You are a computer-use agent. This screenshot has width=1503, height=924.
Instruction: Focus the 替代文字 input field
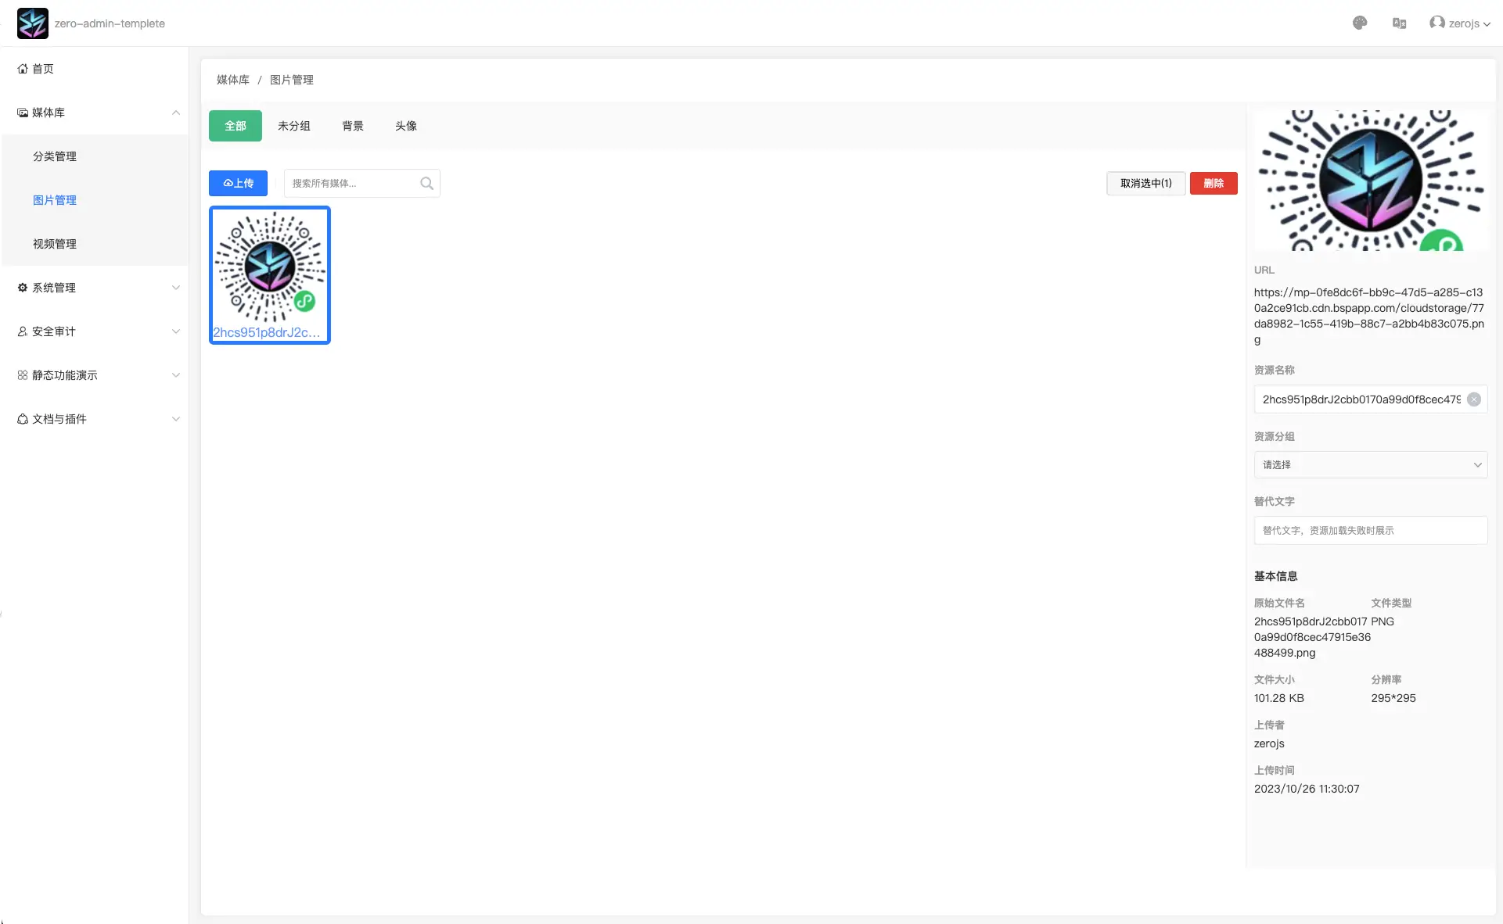point(1371,530)
